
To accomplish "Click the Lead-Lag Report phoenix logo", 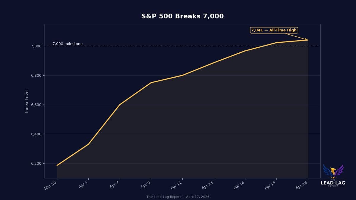I will point(333,172).
